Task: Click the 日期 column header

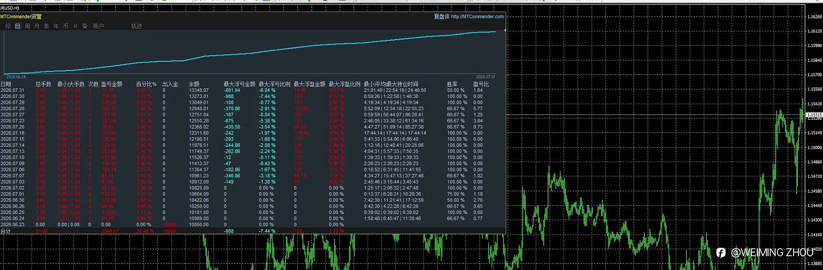Action: pos(6,84)
